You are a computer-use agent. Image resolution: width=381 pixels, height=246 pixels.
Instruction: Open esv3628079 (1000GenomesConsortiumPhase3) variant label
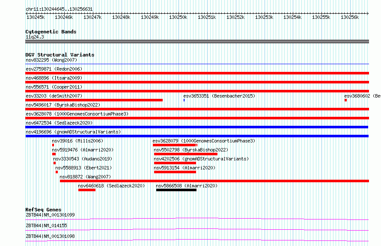pyautogui.click(x=204, y=141)
